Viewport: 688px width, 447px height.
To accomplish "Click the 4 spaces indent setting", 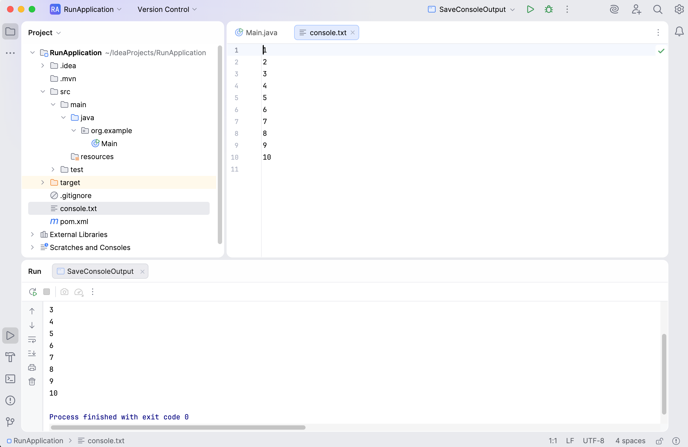I will pyautogui.click(x=630, y=441).
